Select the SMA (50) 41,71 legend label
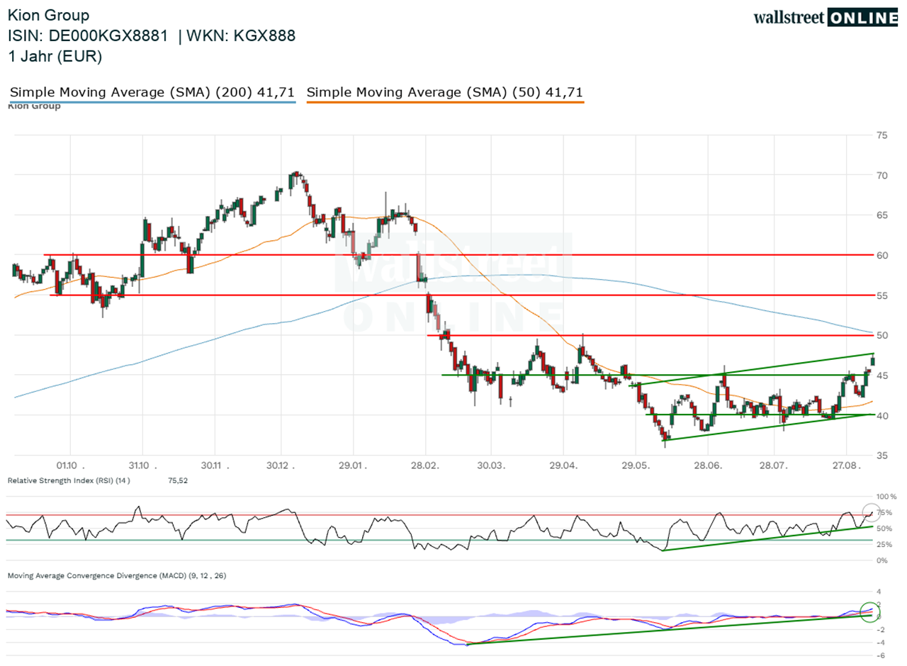Image resolution: width=907 pixels, height=666 pixels. click(445, 92)
